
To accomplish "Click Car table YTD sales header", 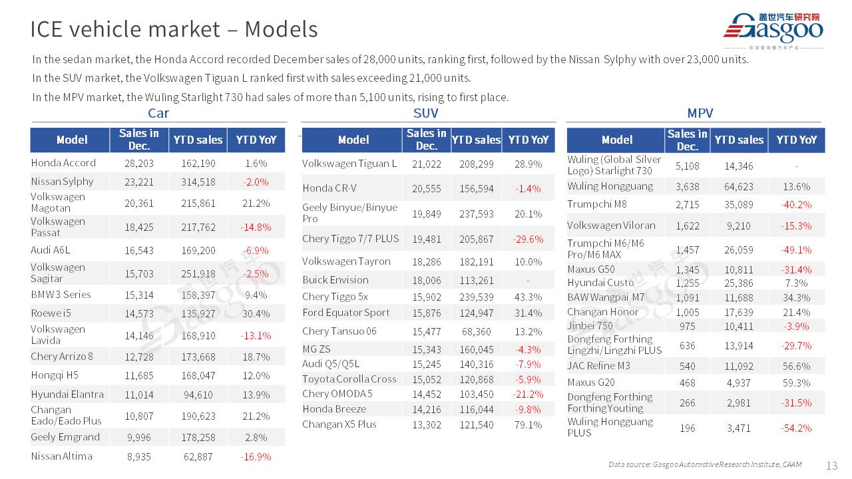I will tap(198, 140).
